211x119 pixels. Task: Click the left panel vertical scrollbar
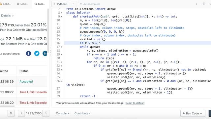48,31
